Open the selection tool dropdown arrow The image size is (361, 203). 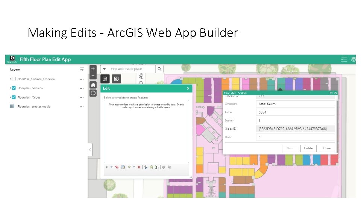tap(111, 167)
